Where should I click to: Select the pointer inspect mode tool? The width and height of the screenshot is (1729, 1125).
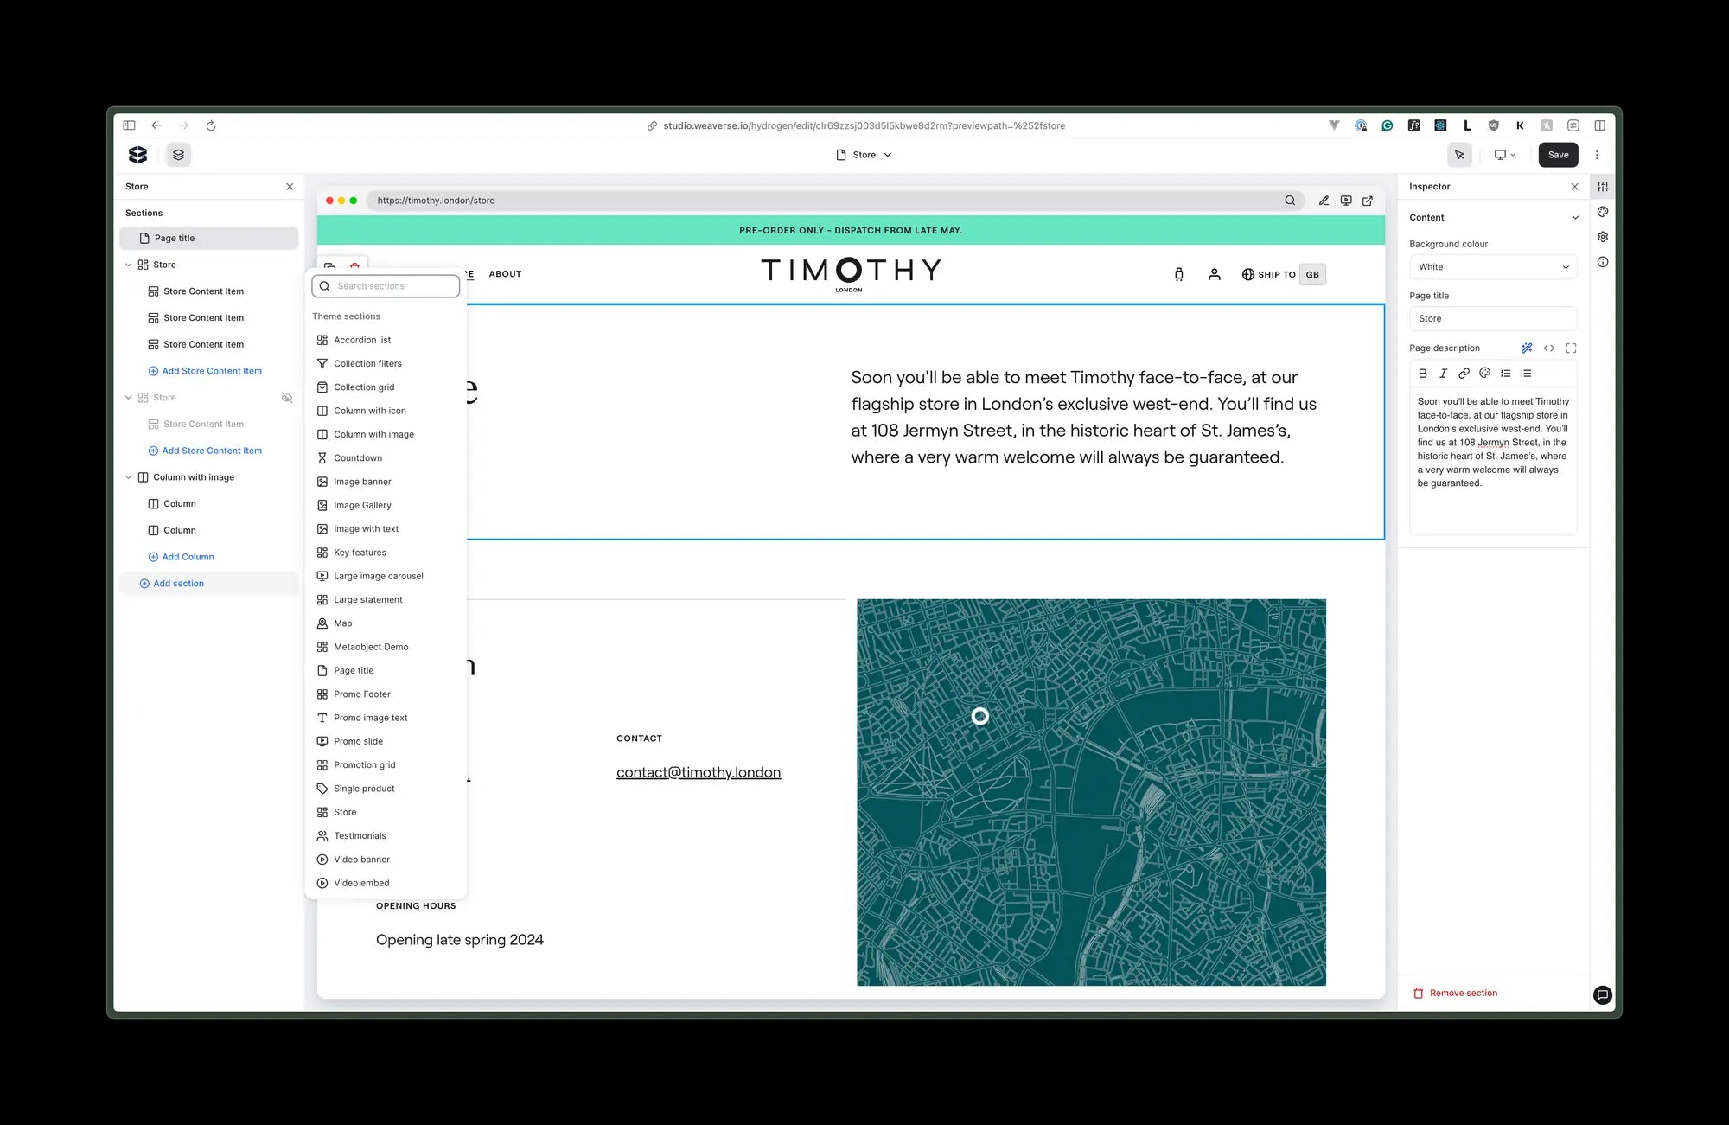[1459, 155]
